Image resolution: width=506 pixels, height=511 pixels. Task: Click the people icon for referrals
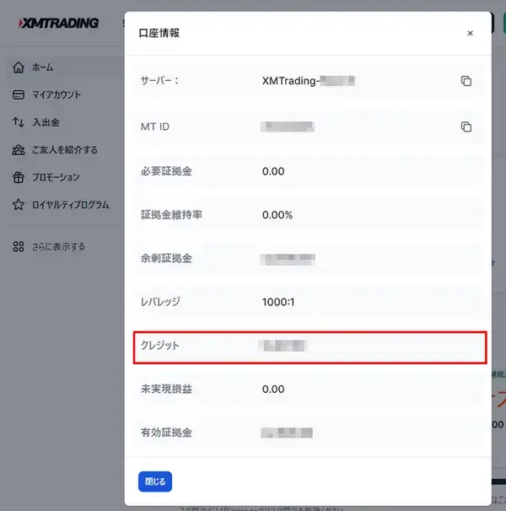coord(19,150)
